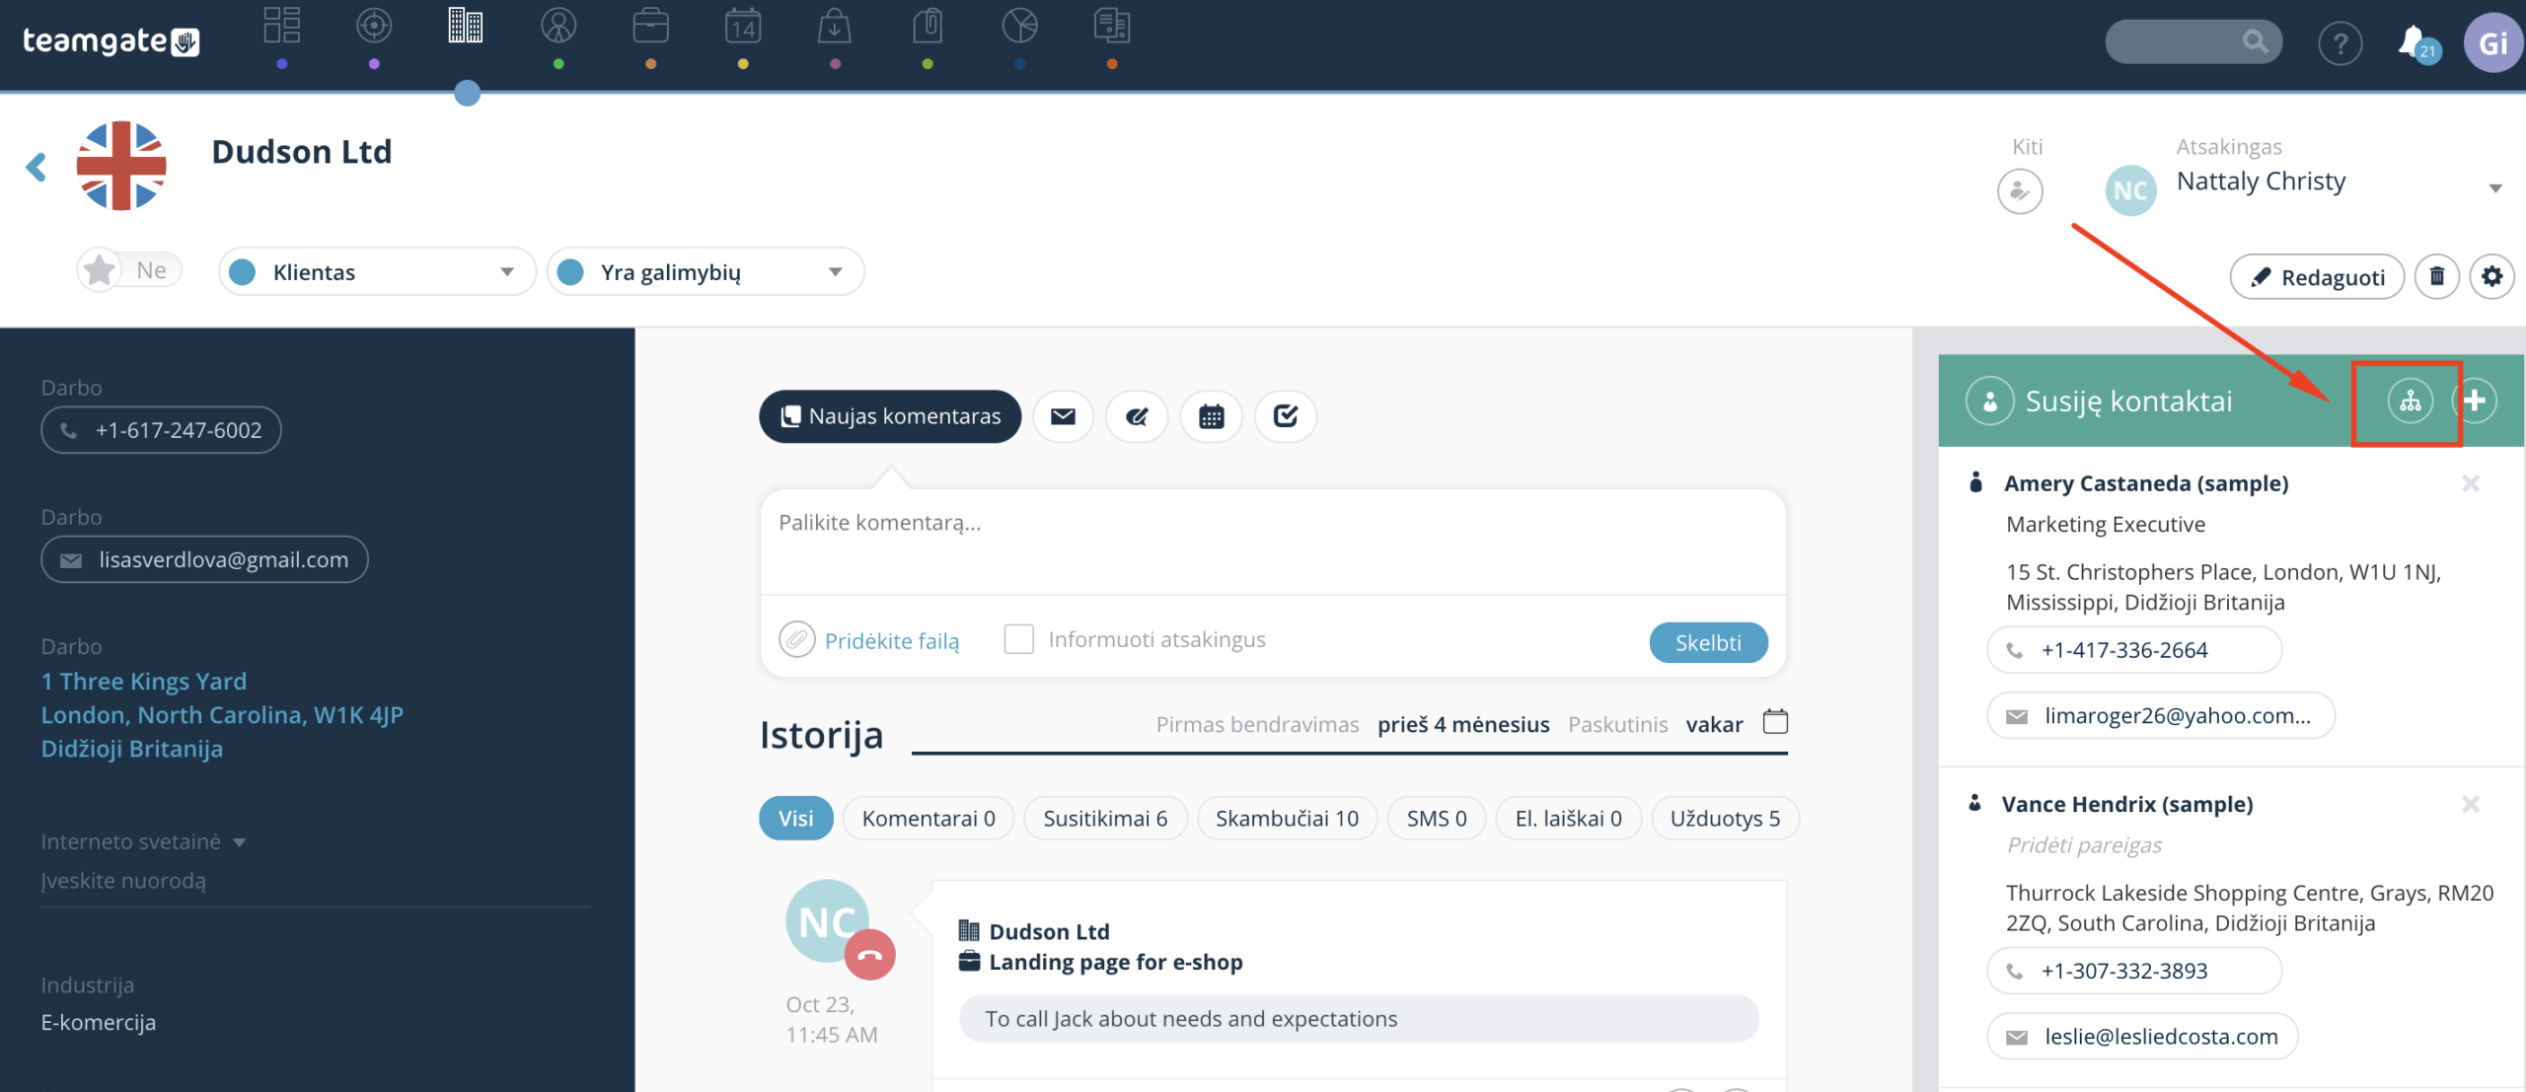Click the help question mark icon
The height and width of the screenshot is (1092, 2526).
coord(2340,43)
